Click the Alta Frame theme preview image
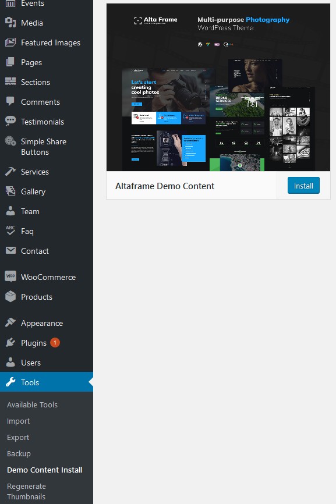This screenshot has width=336, height=504. click(218, 87)
